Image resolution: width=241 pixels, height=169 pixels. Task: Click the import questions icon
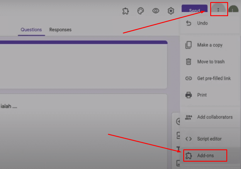point(178,136)
